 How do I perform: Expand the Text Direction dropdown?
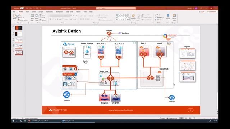pos(104,15)
